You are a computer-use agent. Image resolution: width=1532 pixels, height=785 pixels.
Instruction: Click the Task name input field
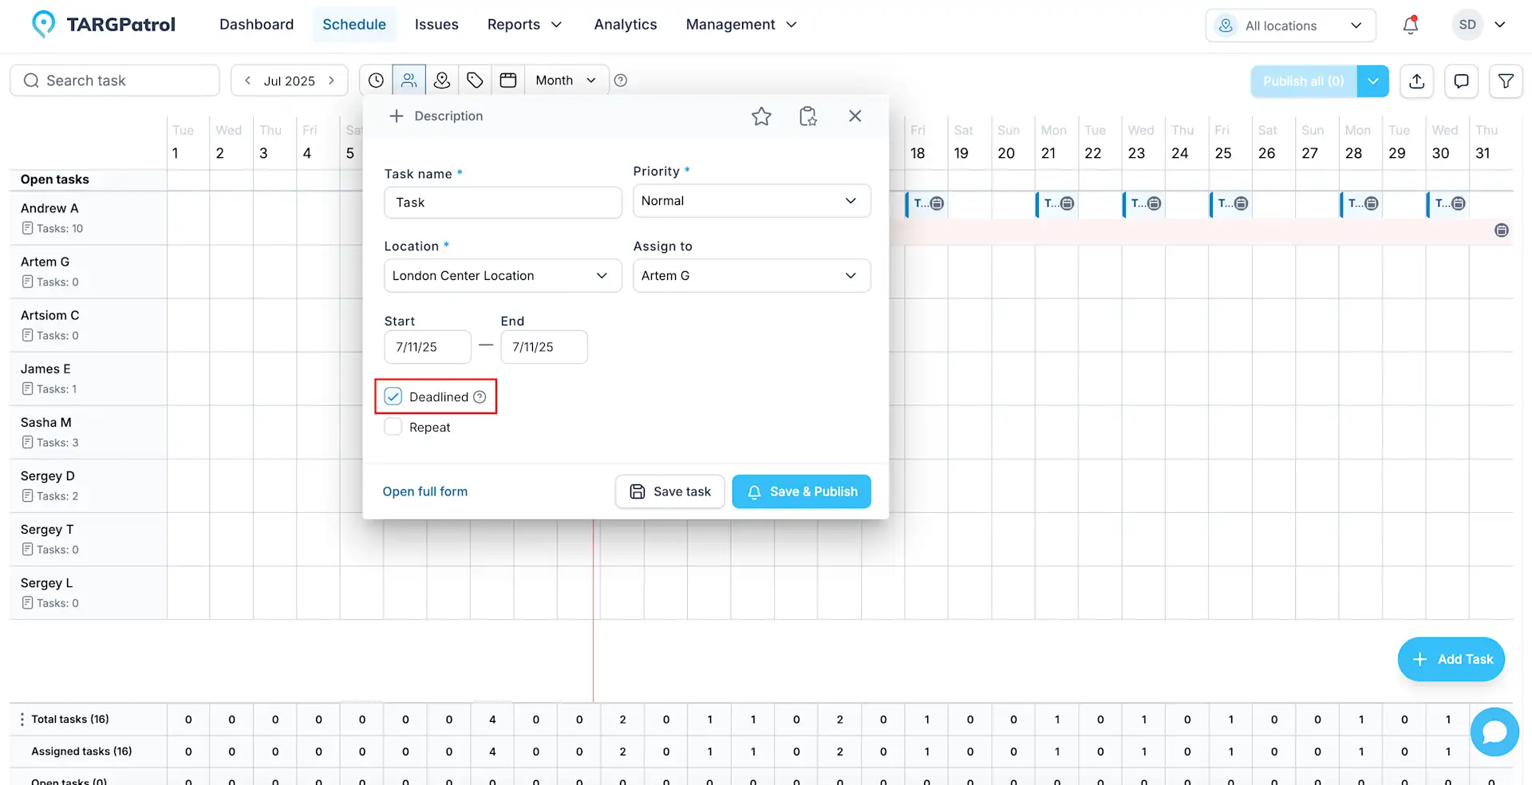click(503, 203)
